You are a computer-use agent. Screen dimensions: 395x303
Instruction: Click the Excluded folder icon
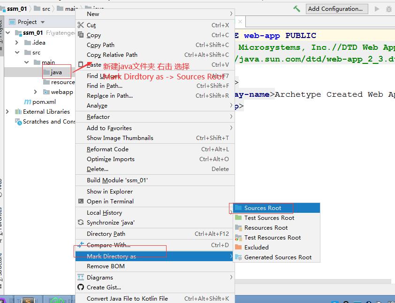click(x=239, y=248)
